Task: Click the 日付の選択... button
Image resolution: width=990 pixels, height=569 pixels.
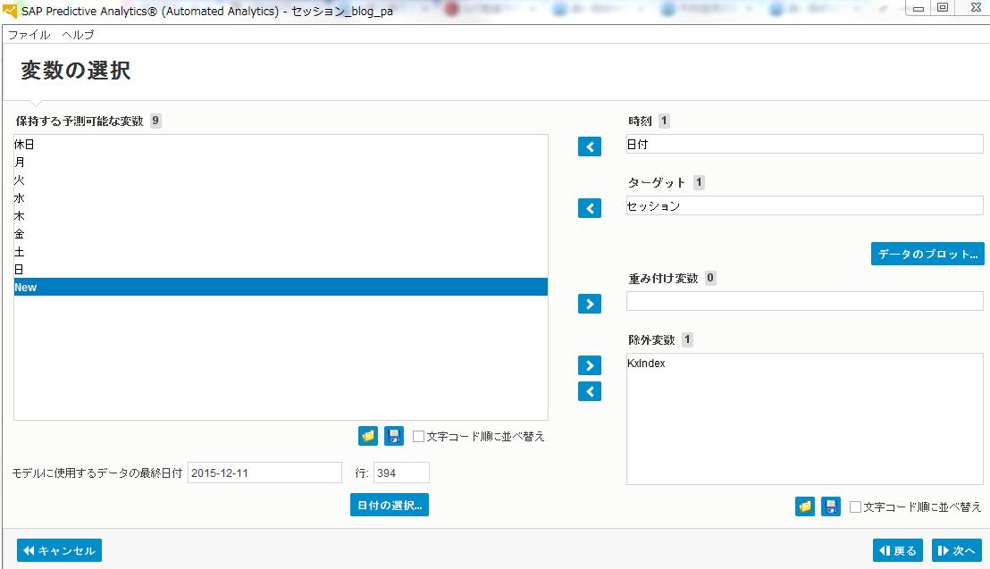Action: tap(390, 506)
